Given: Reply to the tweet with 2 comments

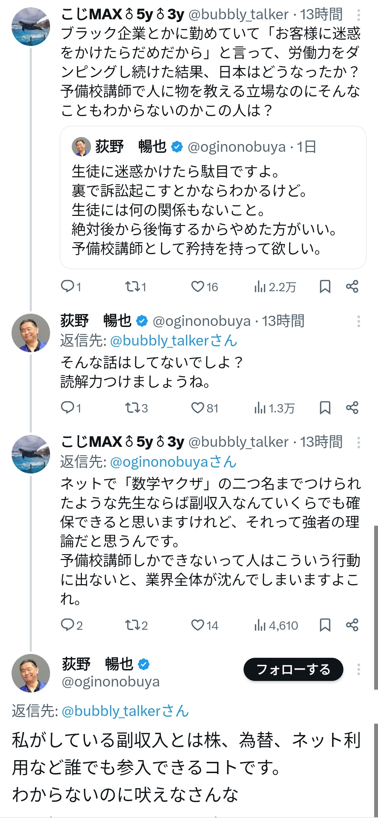Looking at the screenshot, I should [x=66, y=626].
